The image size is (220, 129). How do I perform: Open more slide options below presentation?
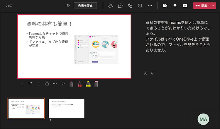click(x=55, y=84)
